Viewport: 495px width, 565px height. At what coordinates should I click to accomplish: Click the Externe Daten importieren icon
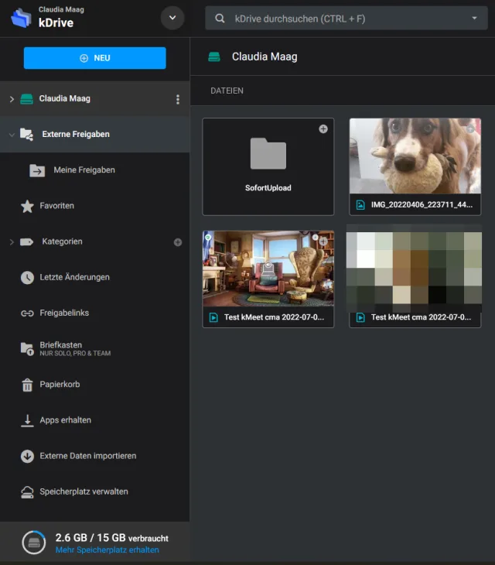point(27,456)
